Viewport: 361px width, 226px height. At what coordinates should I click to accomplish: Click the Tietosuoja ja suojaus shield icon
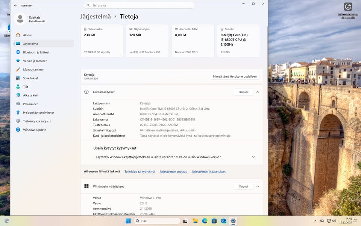tap(18, 121)
